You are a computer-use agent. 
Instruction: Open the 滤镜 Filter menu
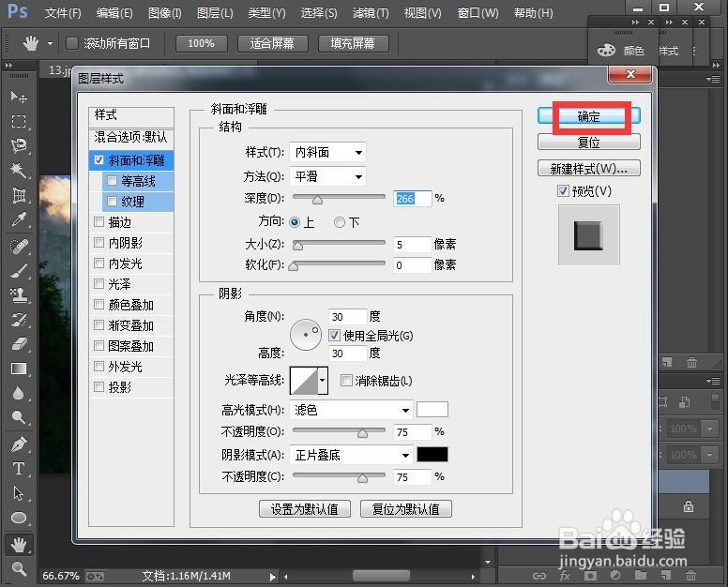[371, 12]
